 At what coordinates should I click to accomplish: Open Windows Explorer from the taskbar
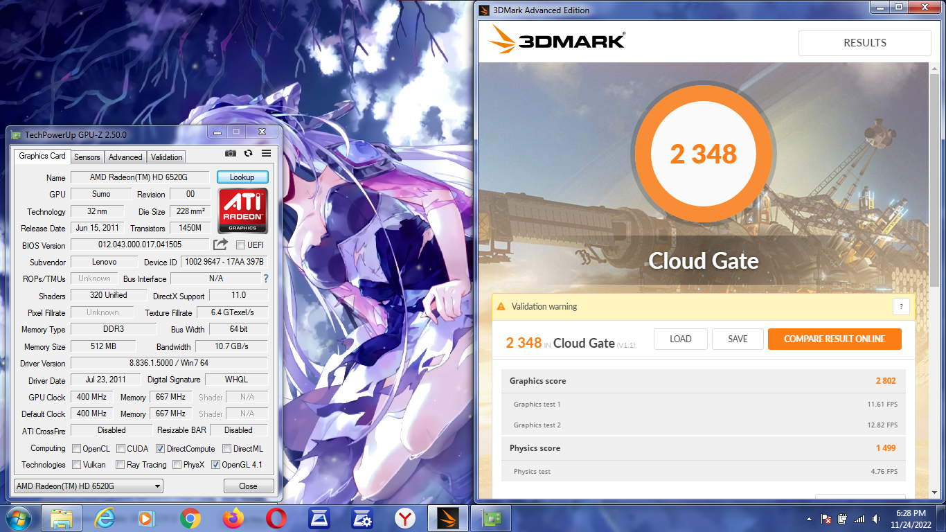click(x=62, y=518)
